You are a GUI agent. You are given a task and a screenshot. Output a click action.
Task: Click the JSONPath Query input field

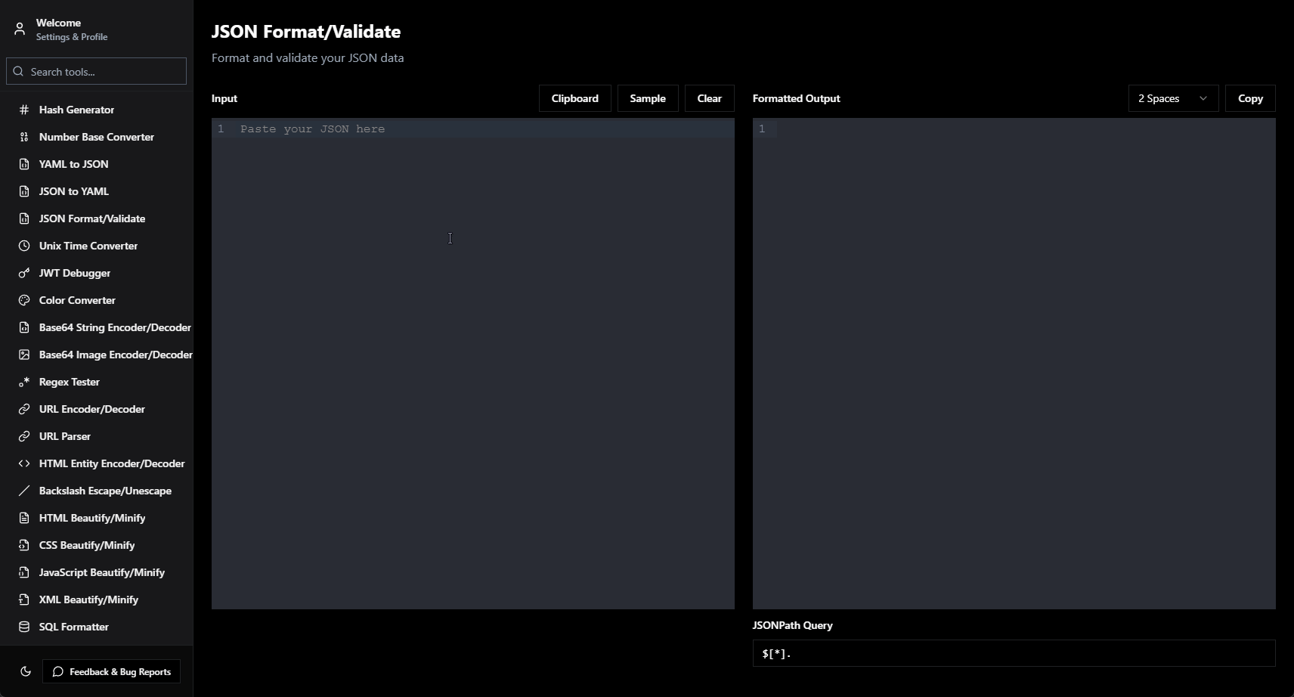click(x=1013, y=653)
